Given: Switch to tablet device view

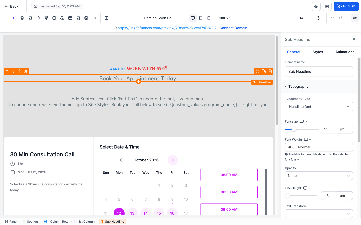Looking at the screenshot, I should [x=201, y=18].
